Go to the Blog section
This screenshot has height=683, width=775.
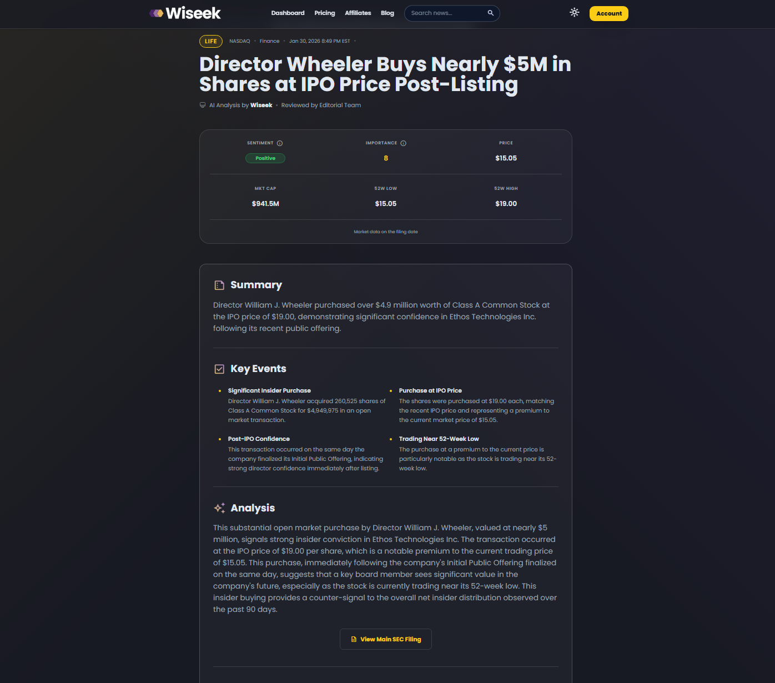(387, 13)
